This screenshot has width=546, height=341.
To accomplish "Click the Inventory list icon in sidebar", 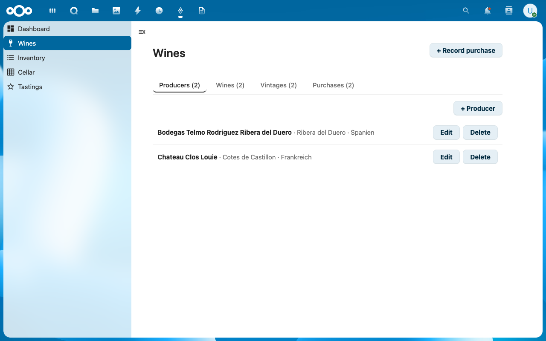I will point(11,58).
